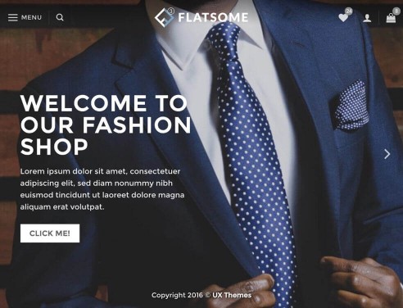
Task: Click the cart item count badge
Action: 396,11
